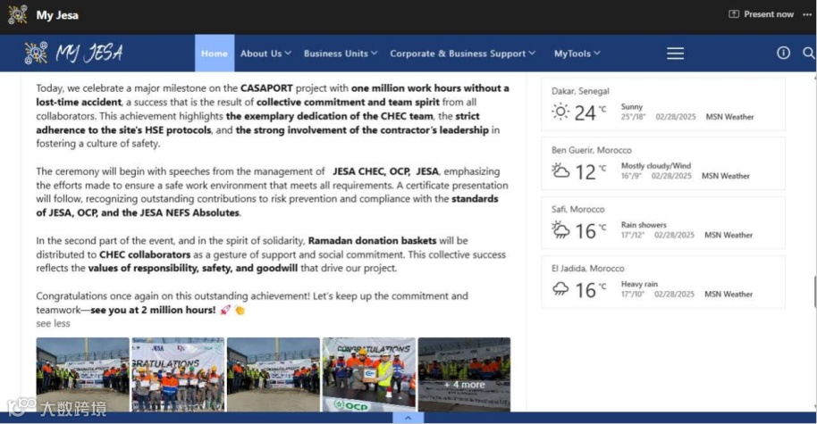Click the Ben Guerir, Morocco card title

(592, 150)
